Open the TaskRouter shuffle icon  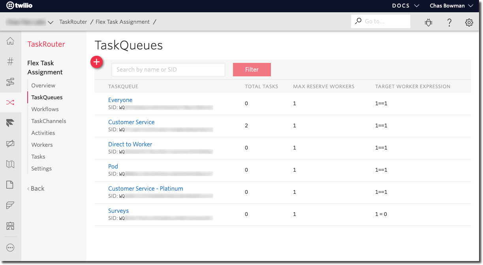tap(10, 103)
